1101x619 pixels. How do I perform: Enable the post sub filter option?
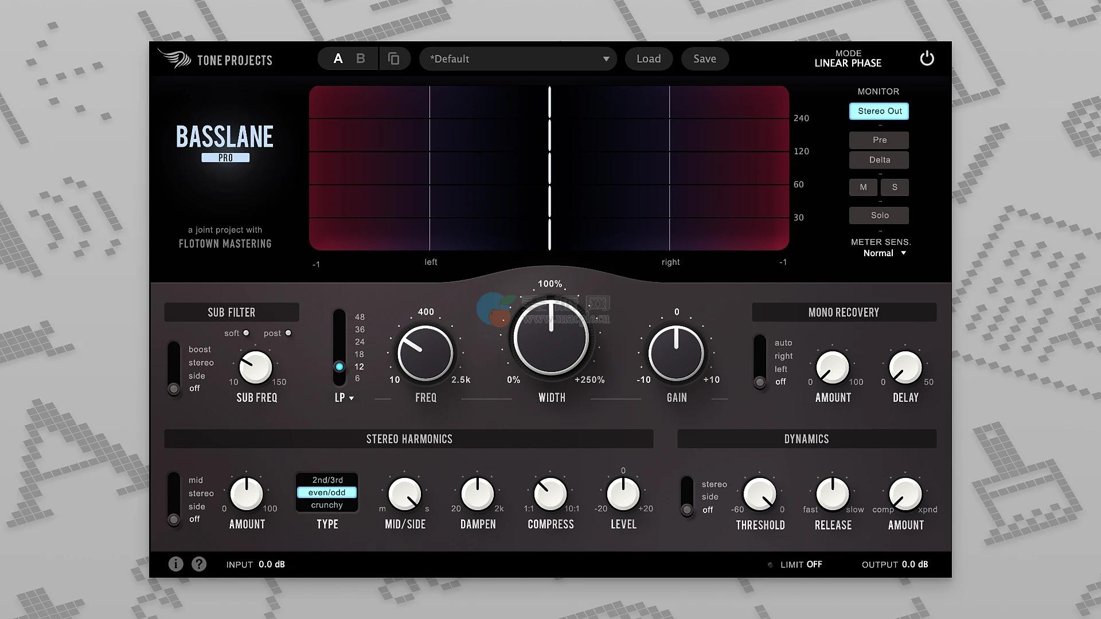coord(288,333)
